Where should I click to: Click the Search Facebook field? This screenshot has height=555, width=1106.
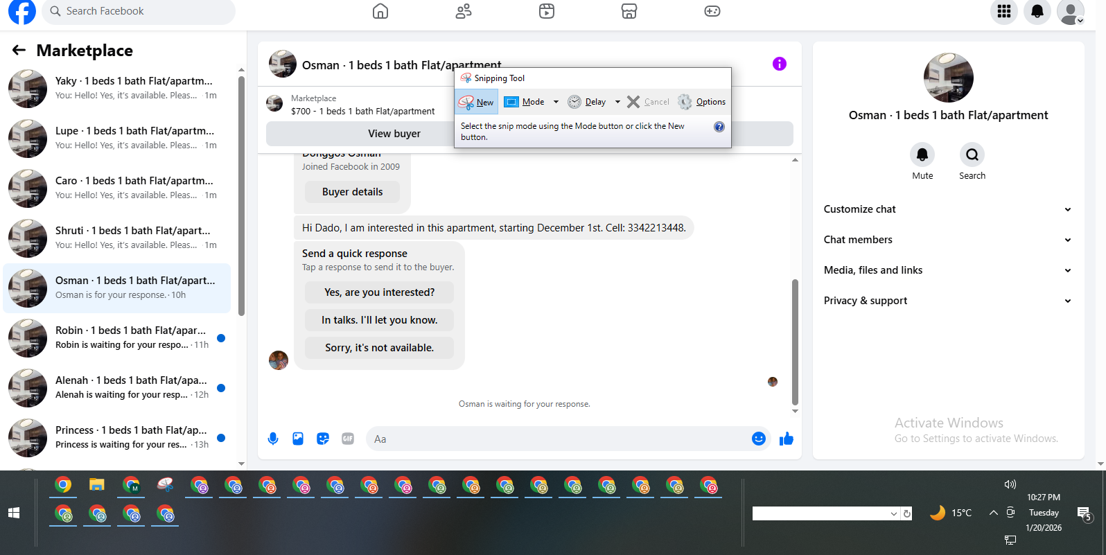(139, 11)
